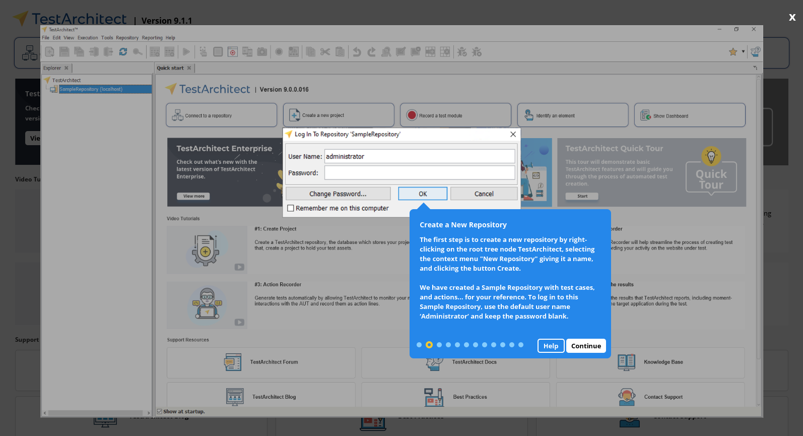Open the Reporting menu
This screenshot has width=803, height=436.
pyautogui.click(x=152, y=38)
